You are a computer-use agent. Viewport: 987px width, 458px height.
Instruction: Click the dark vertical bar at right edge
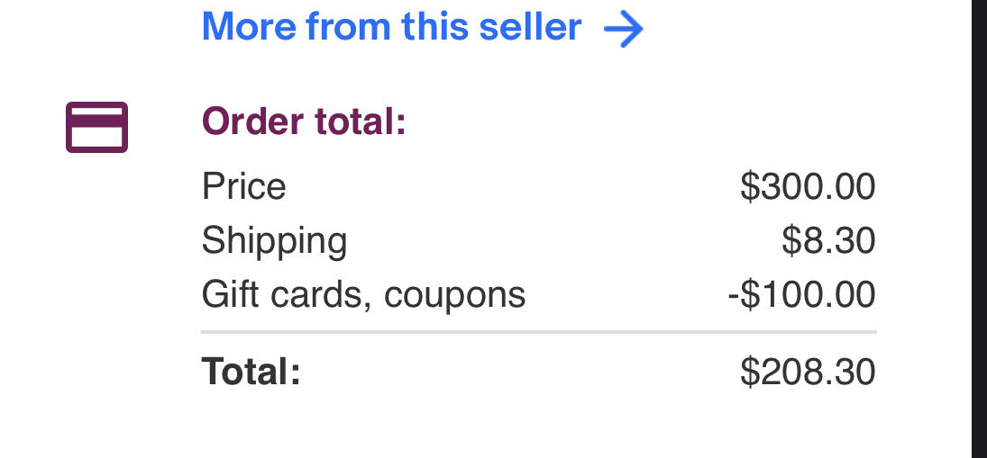[x=979, y=229]
